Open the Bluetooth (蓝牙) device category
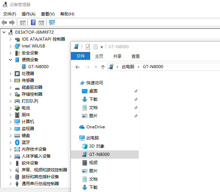This screenshot has width=220, height=192. pos(26,142)
